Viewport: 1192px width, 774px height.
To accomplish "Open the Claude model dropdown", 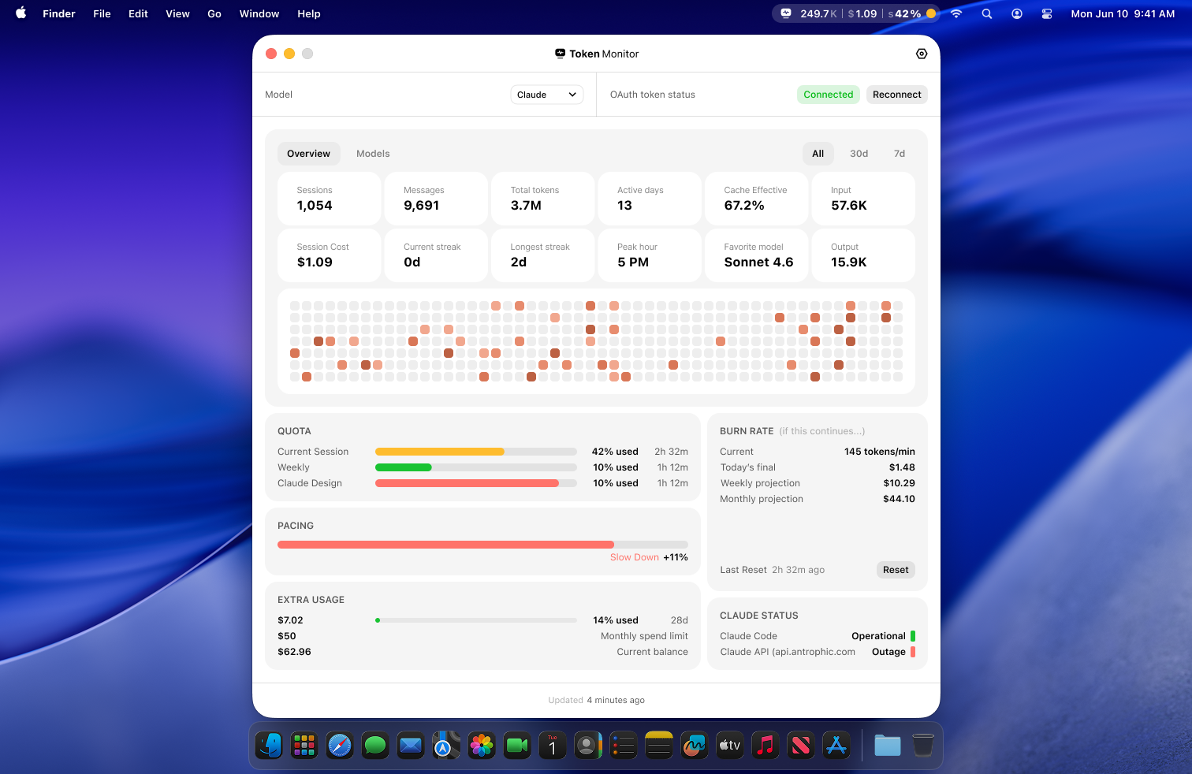I will (x=547, y=95).
